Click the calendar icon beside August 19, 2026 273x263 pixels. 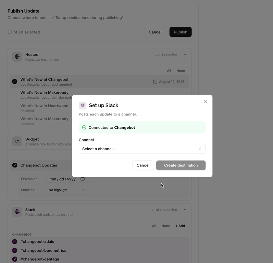pyautogui.click(x=155, y=82)
